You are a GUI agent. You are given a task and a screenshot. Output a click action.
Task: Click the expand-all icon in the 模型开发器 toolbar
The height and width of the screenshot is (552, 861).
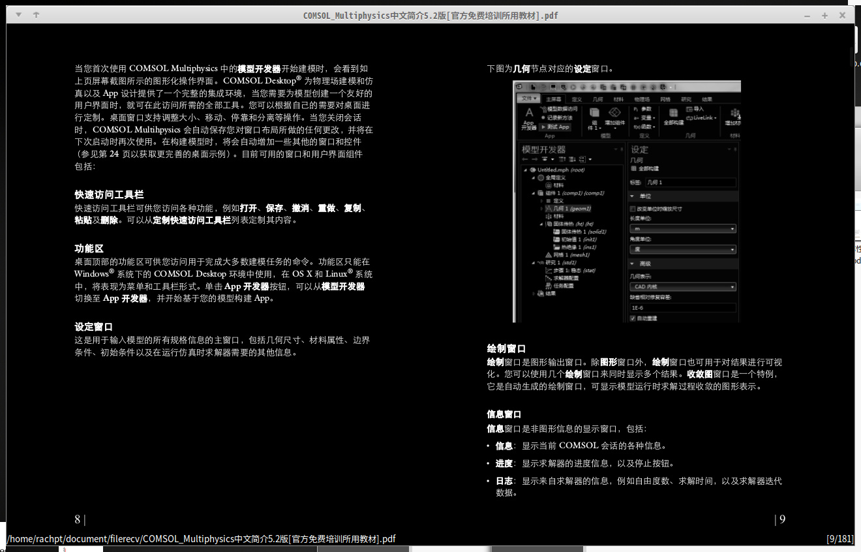coord(572,159)
